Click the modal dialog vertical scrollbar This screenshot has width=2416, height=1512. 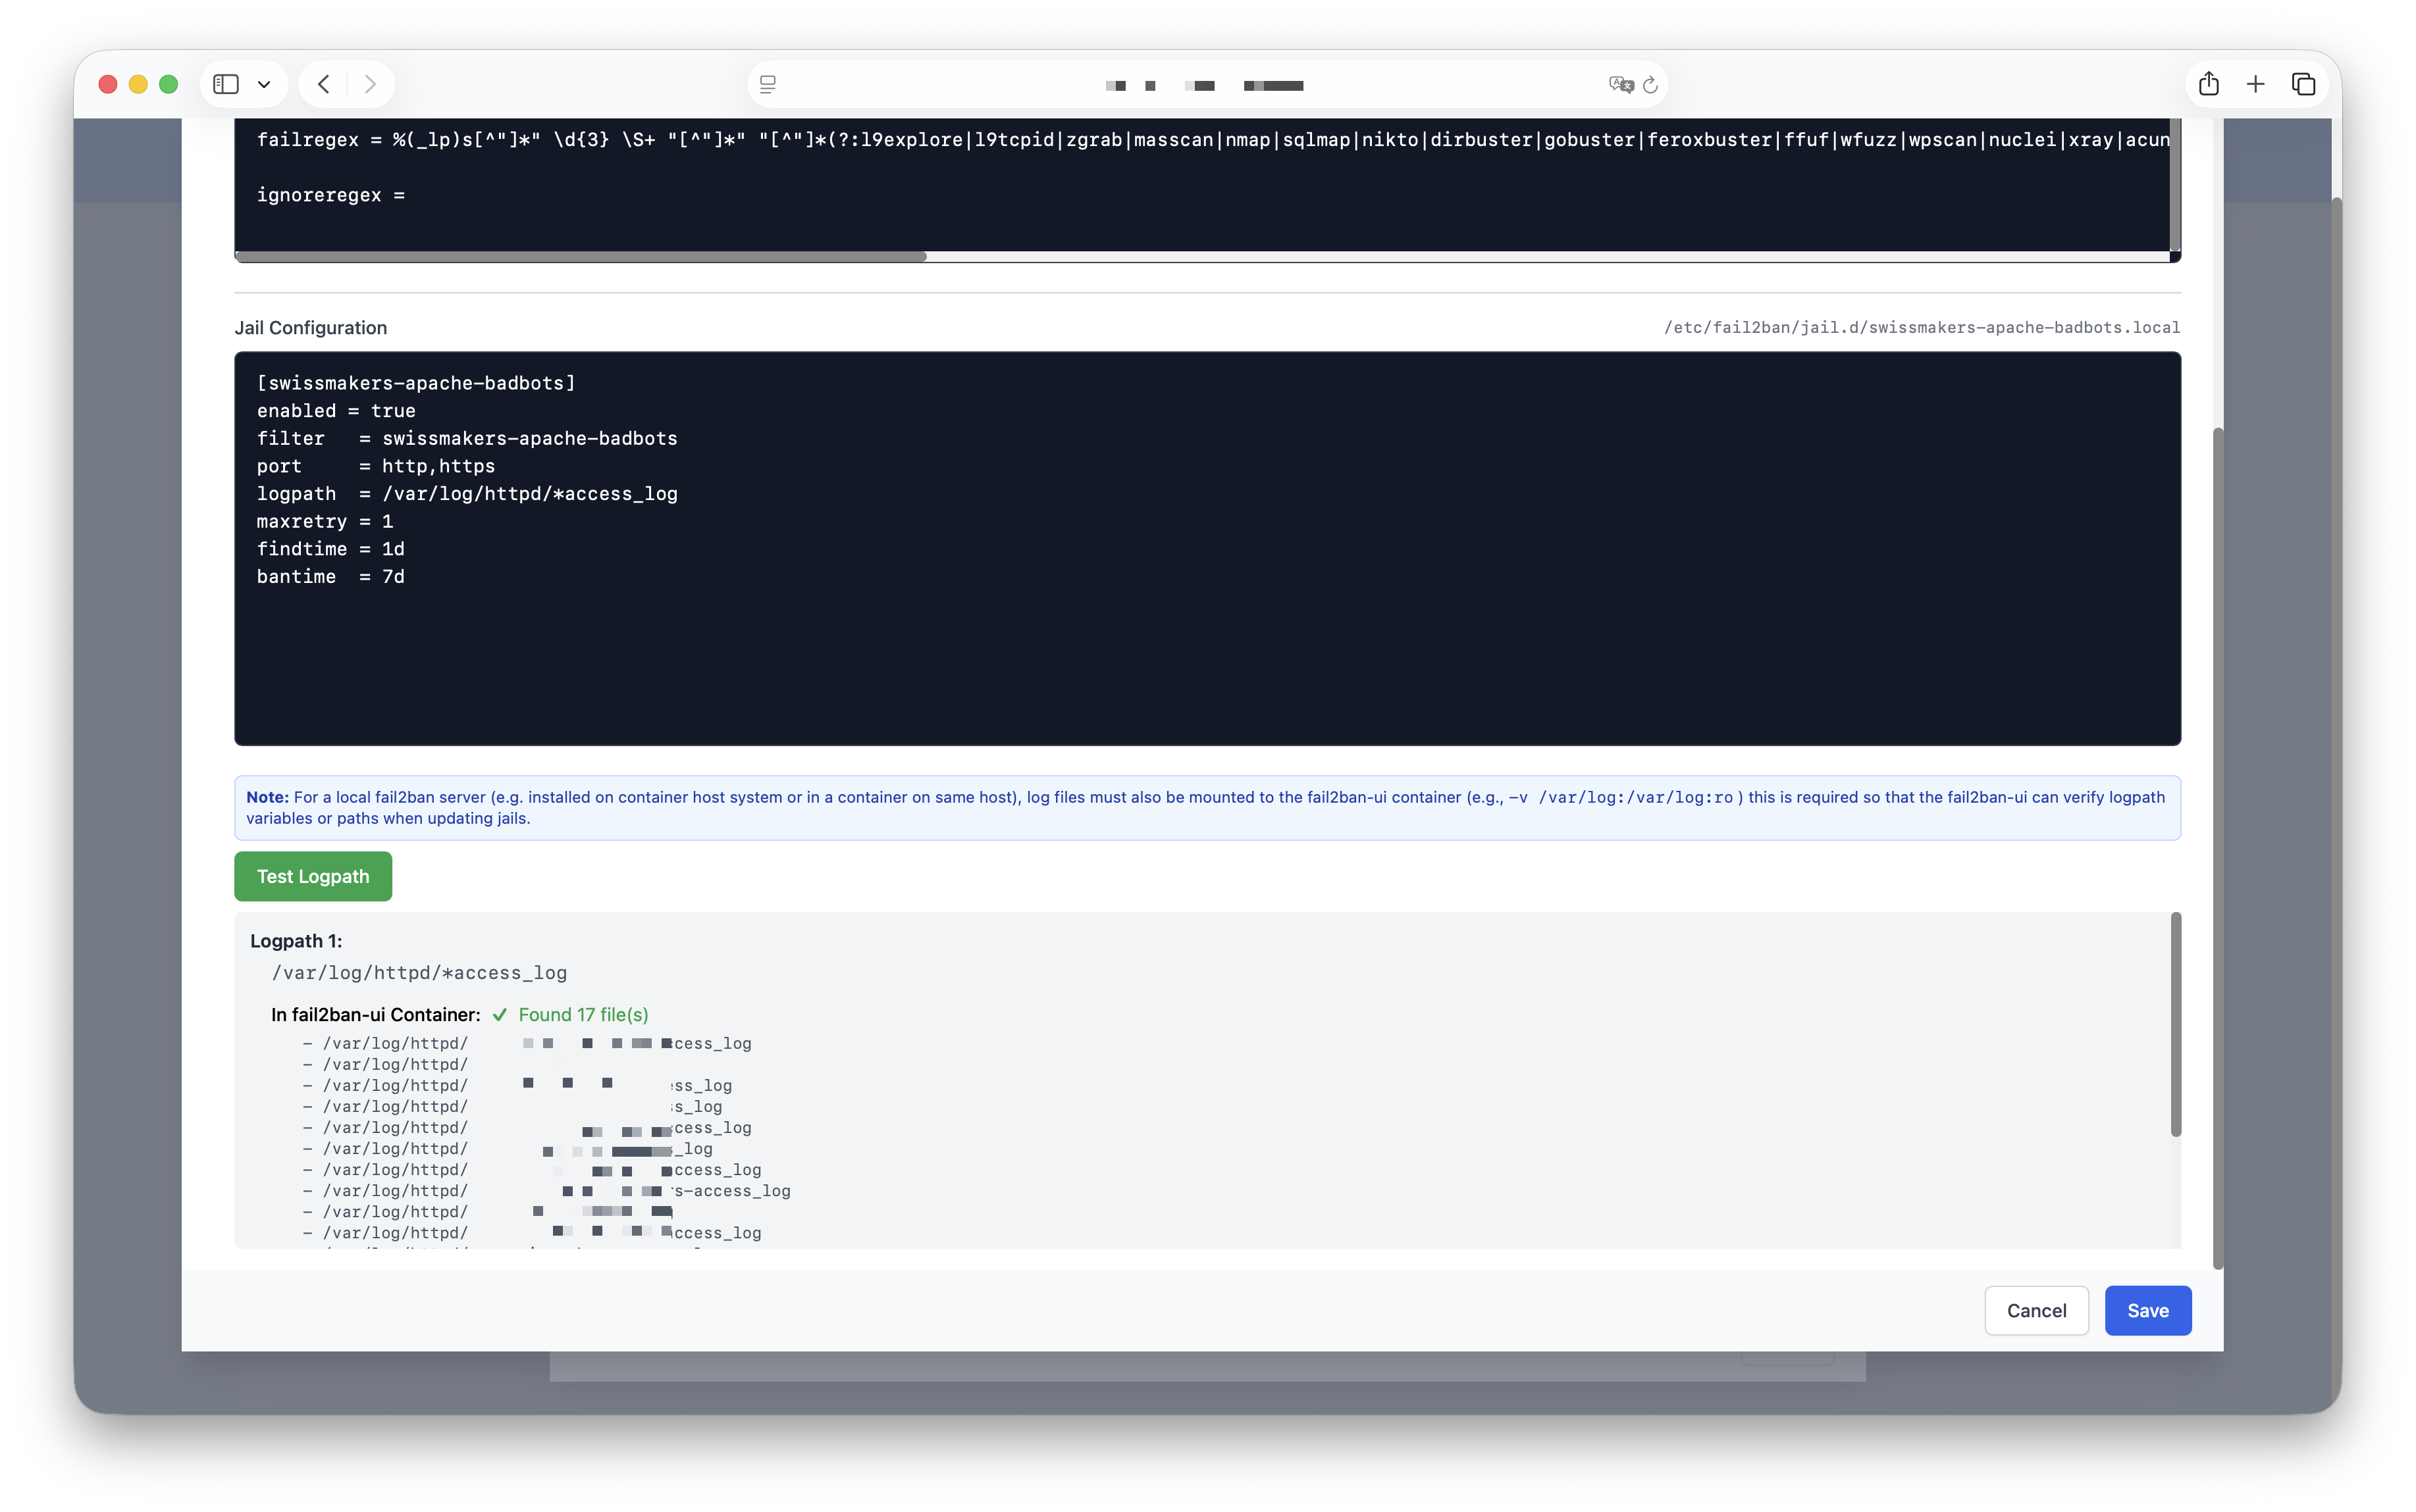(x=2218, y=848)
